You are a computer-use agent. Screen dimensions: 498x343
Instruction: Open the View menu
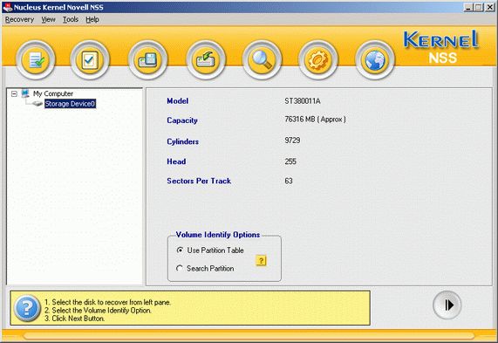(48, 20)
